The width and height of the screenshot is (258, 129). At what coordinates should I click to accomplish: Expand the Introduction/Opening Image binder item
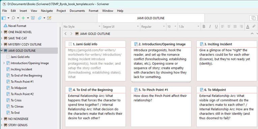[4, 63]
